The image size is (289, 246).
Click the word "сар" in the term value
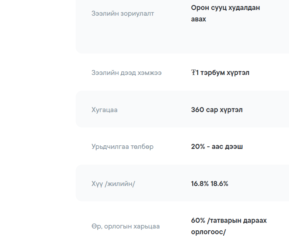click(212, 110)
